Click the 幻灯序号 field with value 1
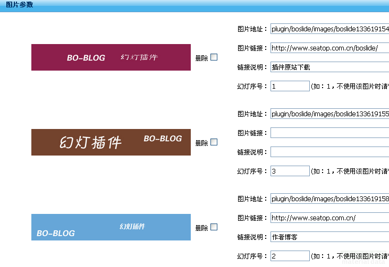Viewport: 389px width, 267px height. tap(290, 86)
